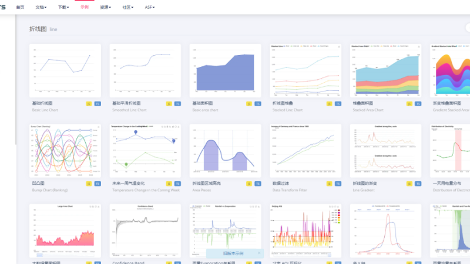Open TS version of Basic Line Chart
The image size is (470, 264).
click(98, 103)
